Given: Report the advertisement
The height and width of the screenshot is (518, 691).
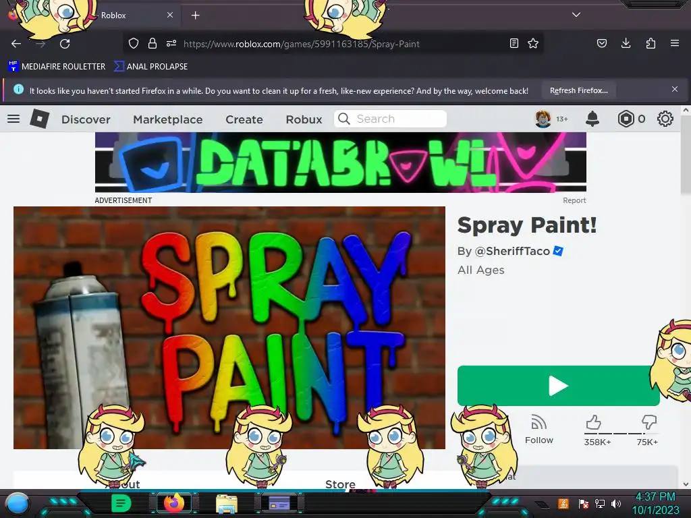Looking at the screenshot, I should (x=574, y=200).
